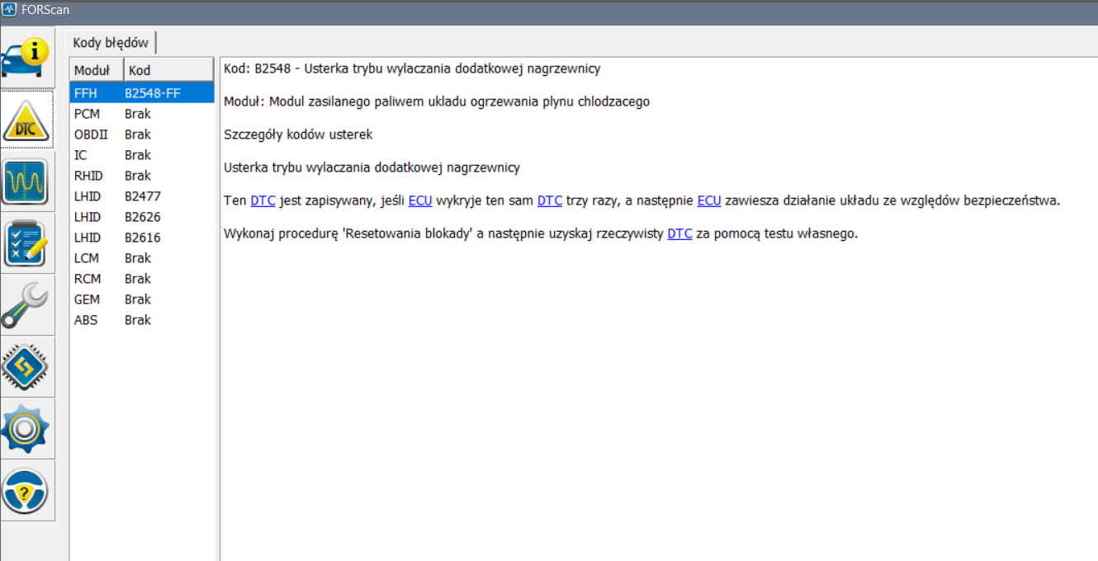Click the FORScan title bar app icon
Screen dimensions: 1098x561
click(x=10, y=10)
